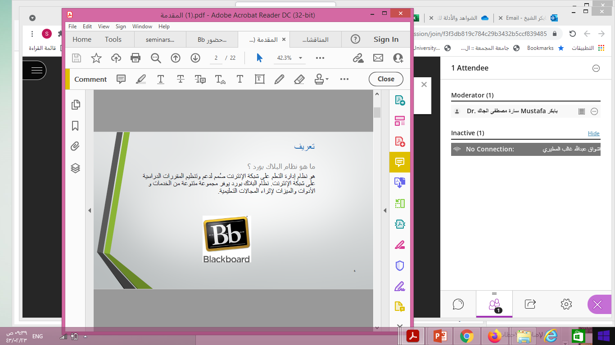Open the Sign menu
The width and height of the screenshot is (615, 345).
[x=121, y=27]
